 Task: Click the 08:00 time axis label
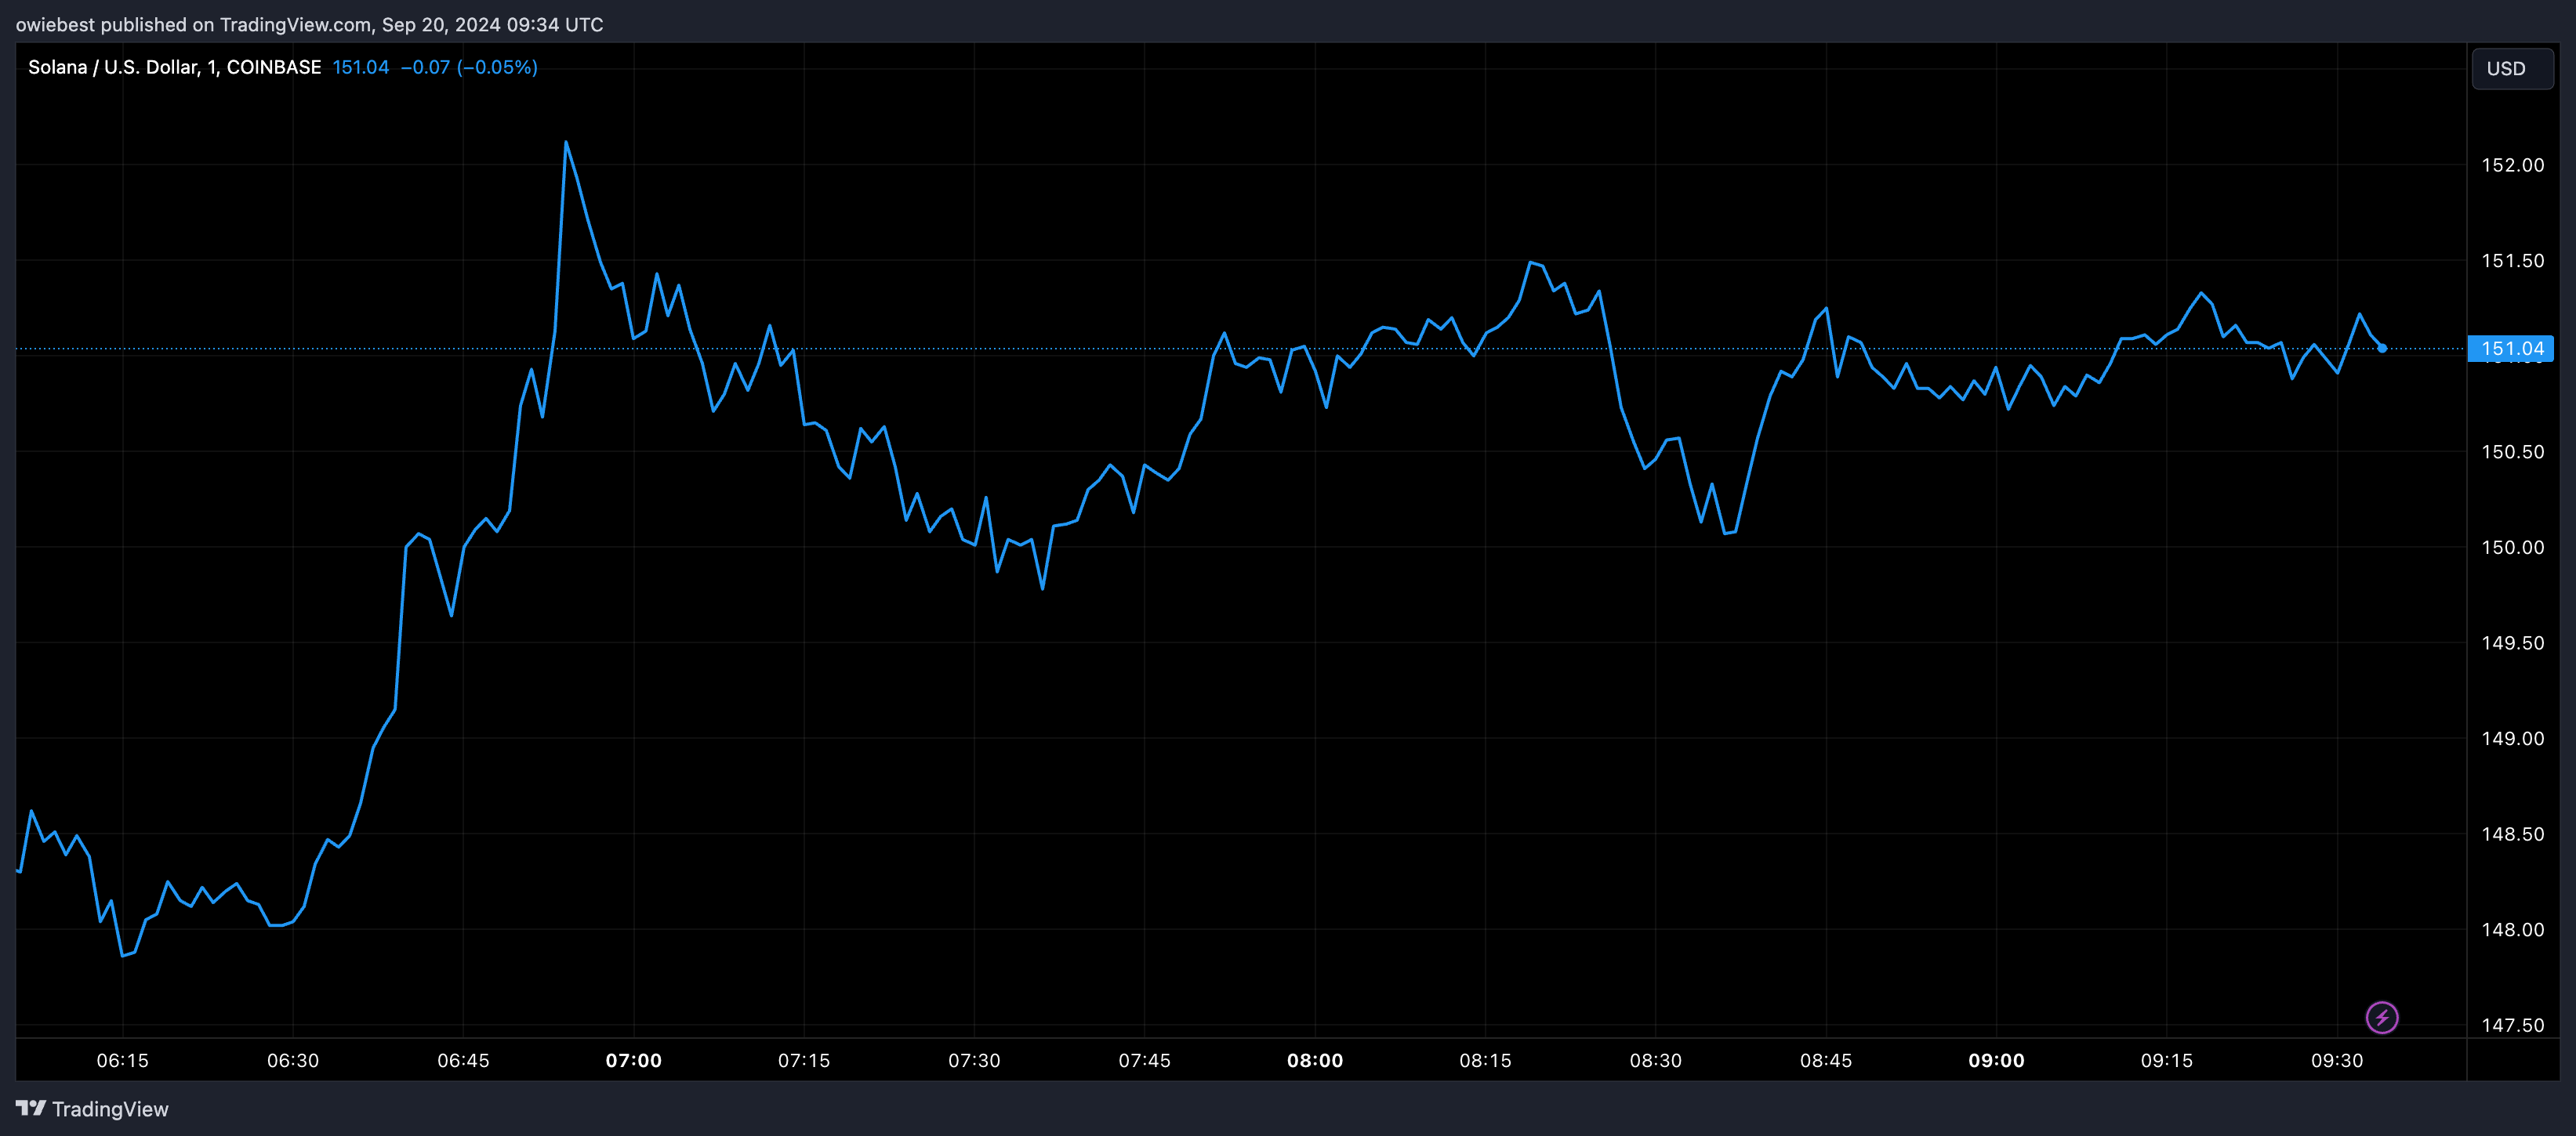pos(1315,1060)
